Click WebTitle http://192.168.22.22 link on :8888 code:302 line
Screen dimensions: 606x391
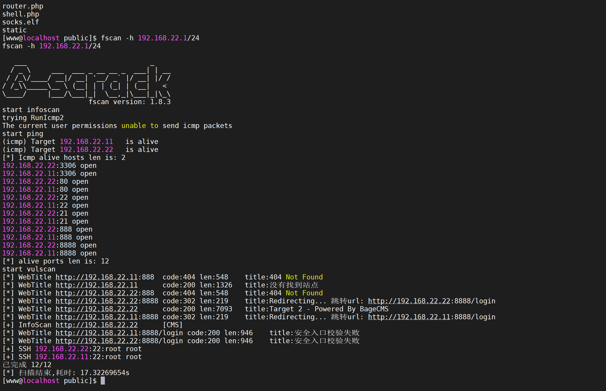tap(96, 301)
